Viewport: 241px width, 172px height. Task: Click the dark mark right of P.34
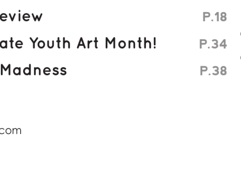coord(241,34)
